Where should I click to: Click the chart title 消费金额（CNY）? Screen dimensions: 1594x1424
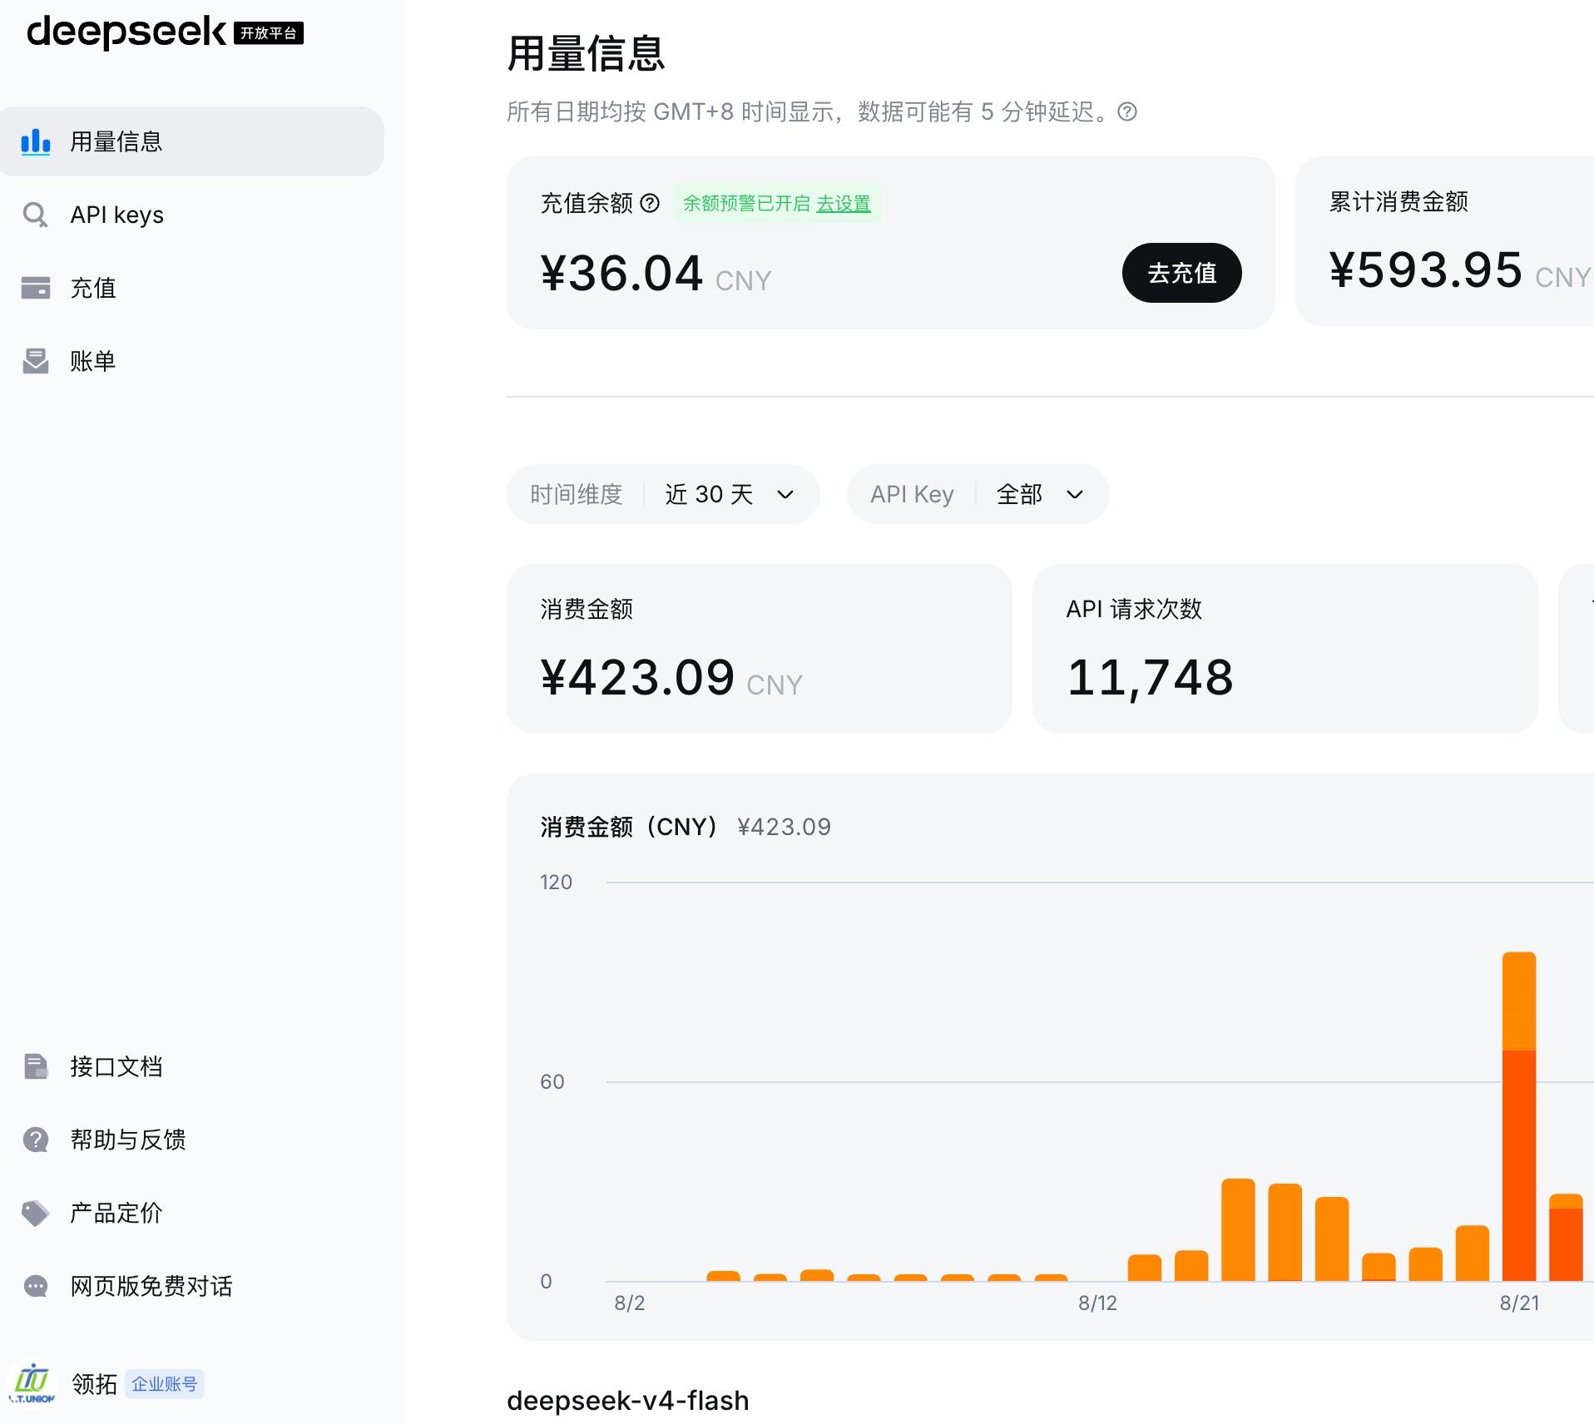click(628, 827)
